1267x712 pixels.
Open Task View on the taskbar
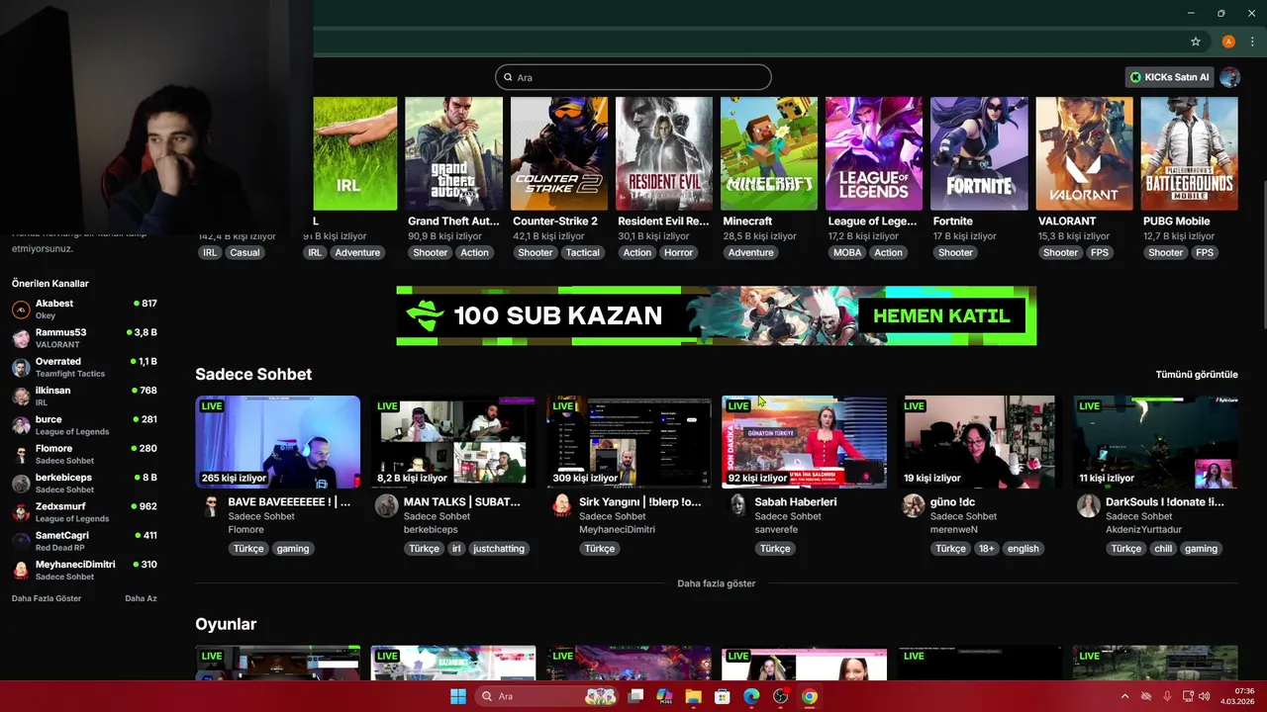pos(635,696)
